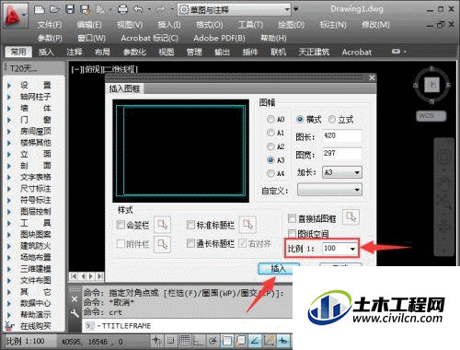The image size is (460, 350).
Task: Select the A1 paper size radio
Action: [270, 133]
